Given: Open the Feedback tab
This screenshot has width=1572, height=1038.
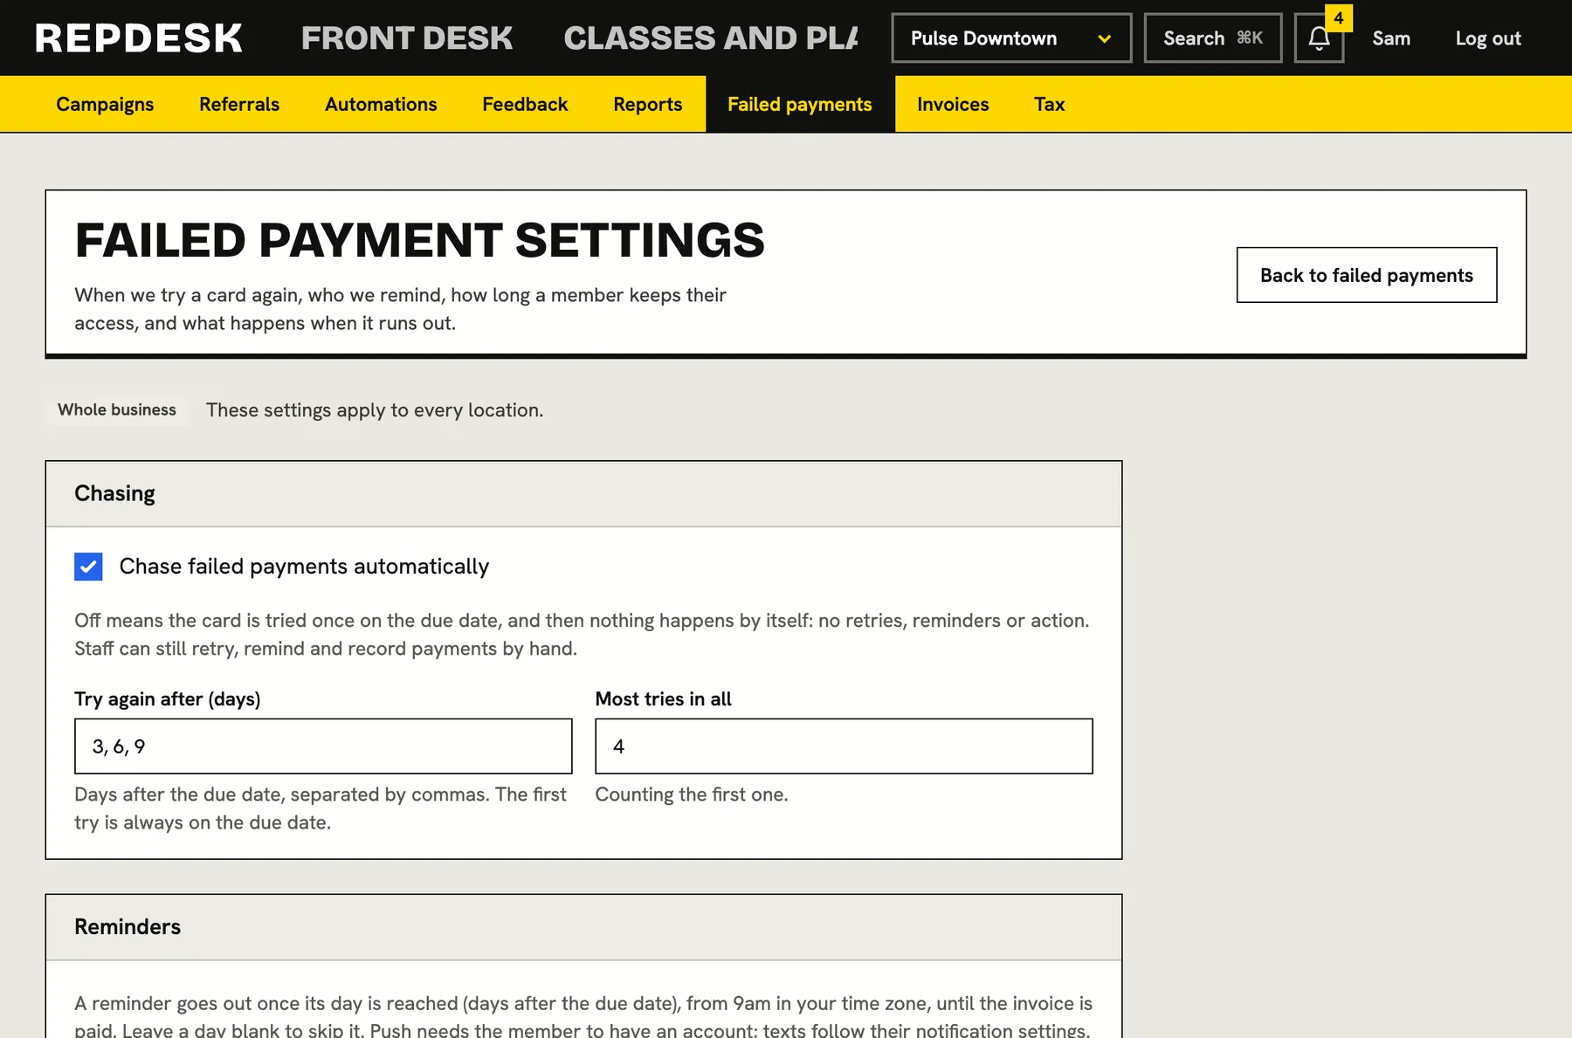Looking at the screenshot, I should point(525,104).
